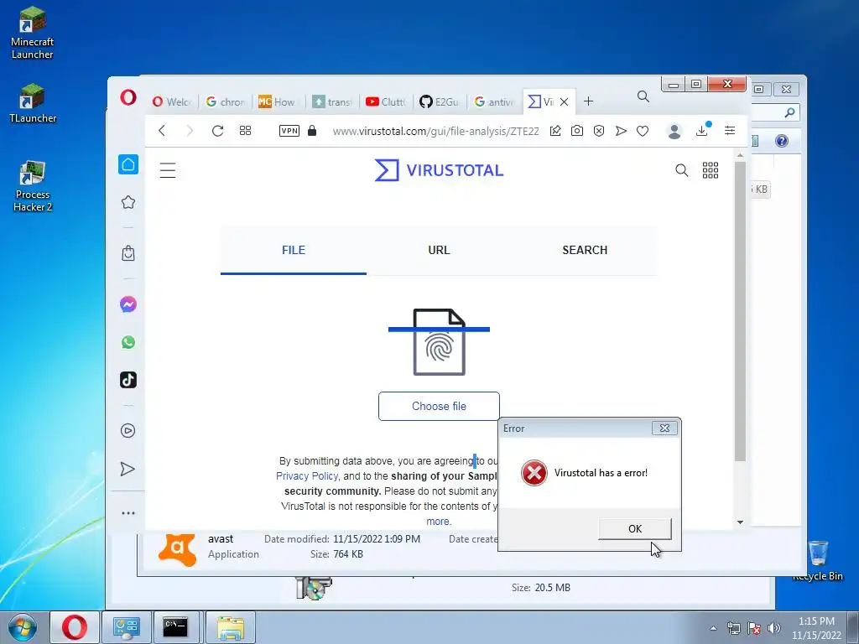The image size is (859, 644).
Task: Open bookmarks star in Opera sidebar
Action: pos(128,202)
